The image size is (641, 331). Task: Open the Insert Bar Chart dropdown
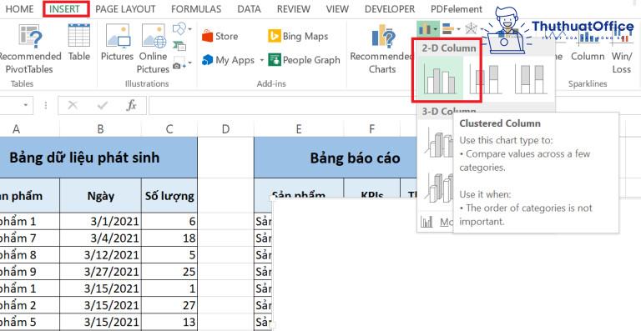[452, 29]
